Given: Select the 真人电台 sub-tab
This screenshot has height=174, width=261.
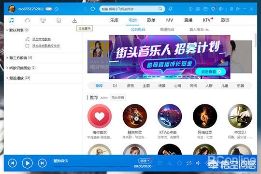Looking at the screenshot, I should [197, 29].
